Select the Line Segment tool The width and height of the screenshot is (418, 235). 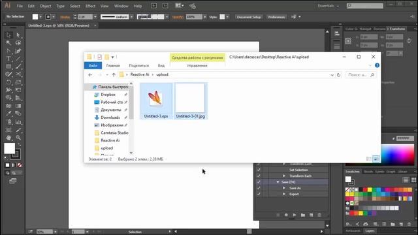tap(18, 59)
